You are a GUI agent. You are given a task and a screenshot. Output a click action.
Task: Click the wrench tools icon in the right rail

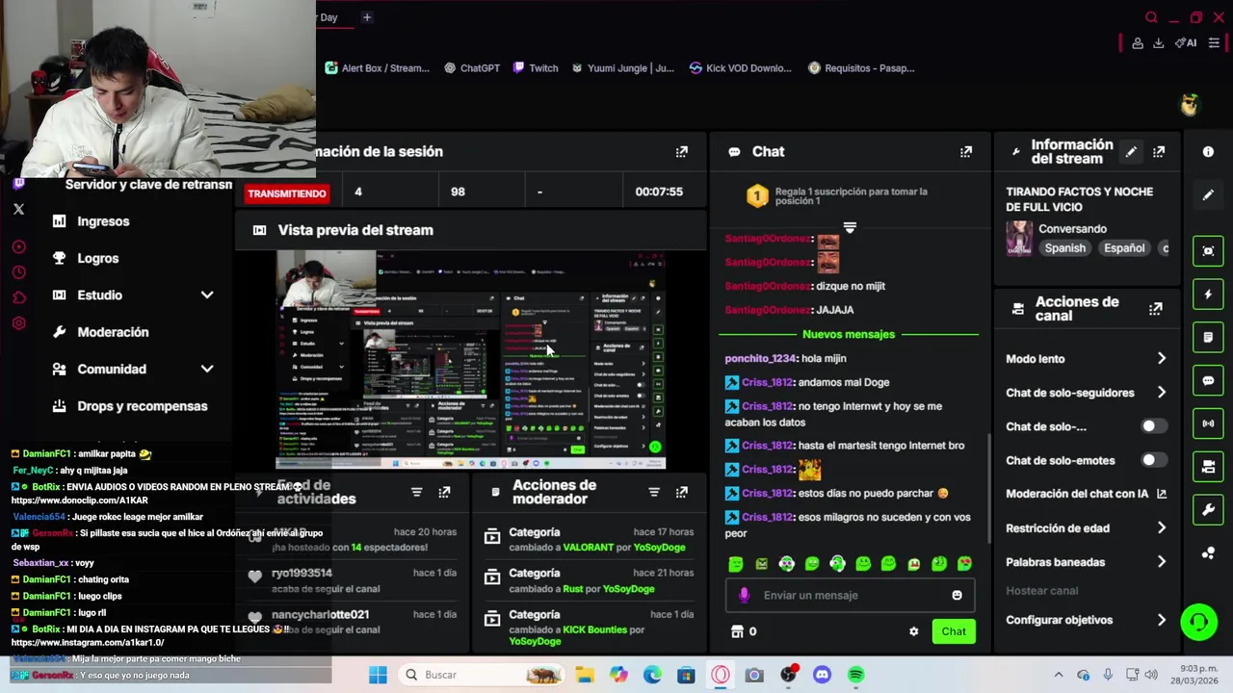click(x=1208, y=510)
